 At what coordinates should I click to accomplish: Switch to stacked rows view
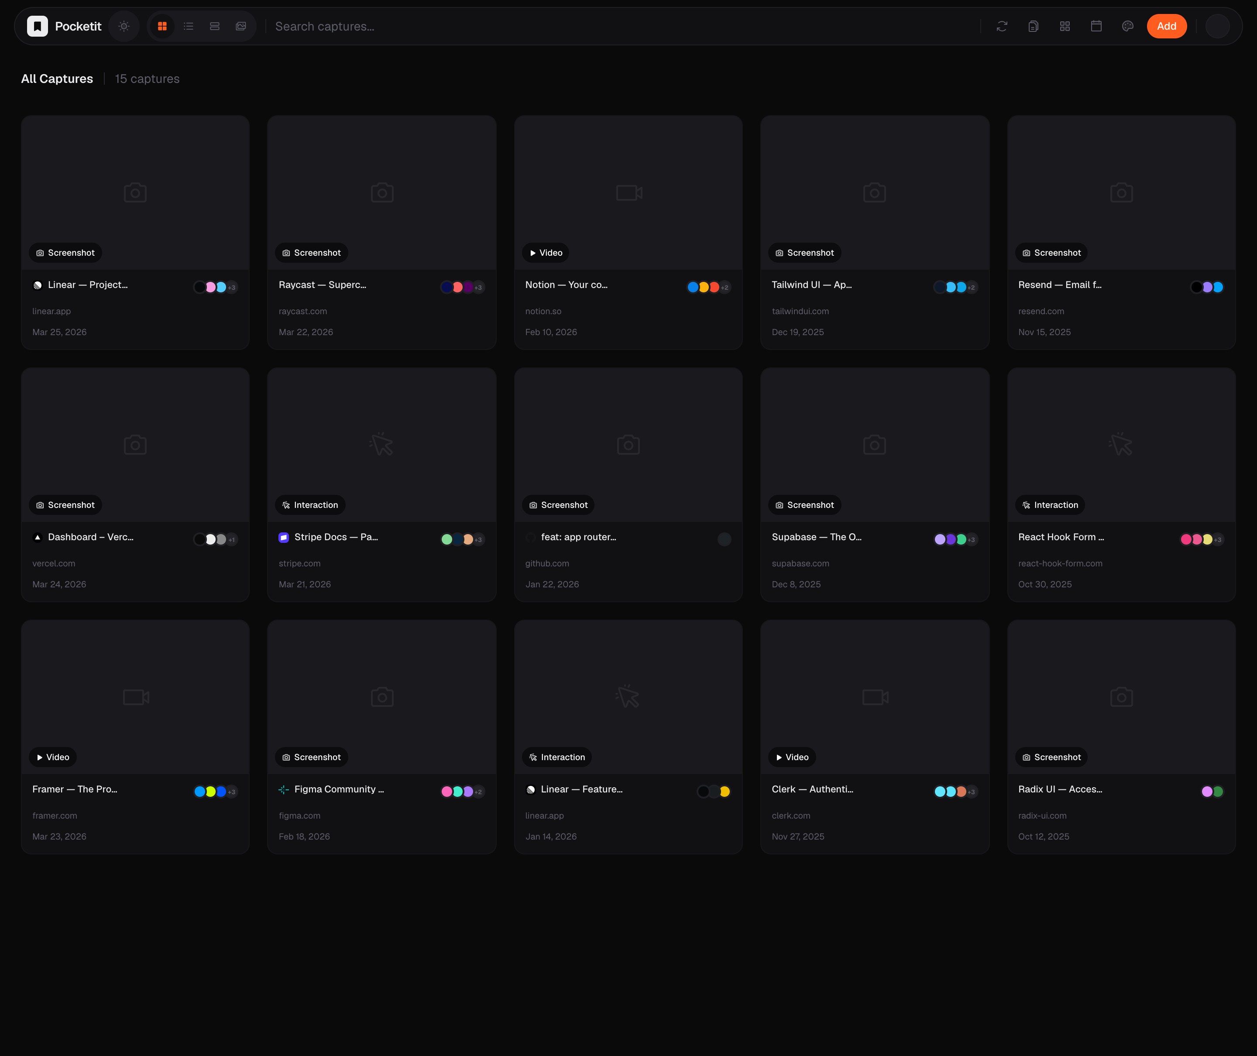coord(215,26)
